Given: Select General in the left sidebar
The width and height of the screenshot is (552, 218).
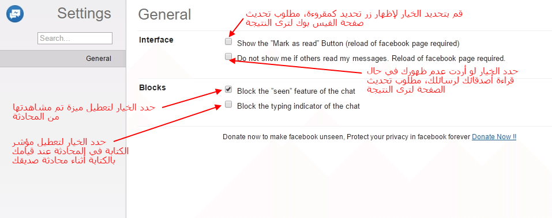Looking at the screenshot, I should 63,59.
